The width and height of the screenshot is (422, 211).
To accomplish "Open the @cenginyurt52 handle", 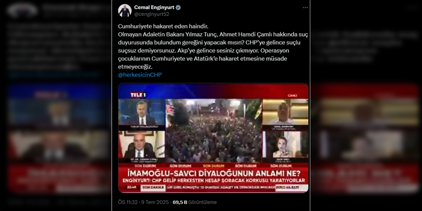I will coord(152,14).
